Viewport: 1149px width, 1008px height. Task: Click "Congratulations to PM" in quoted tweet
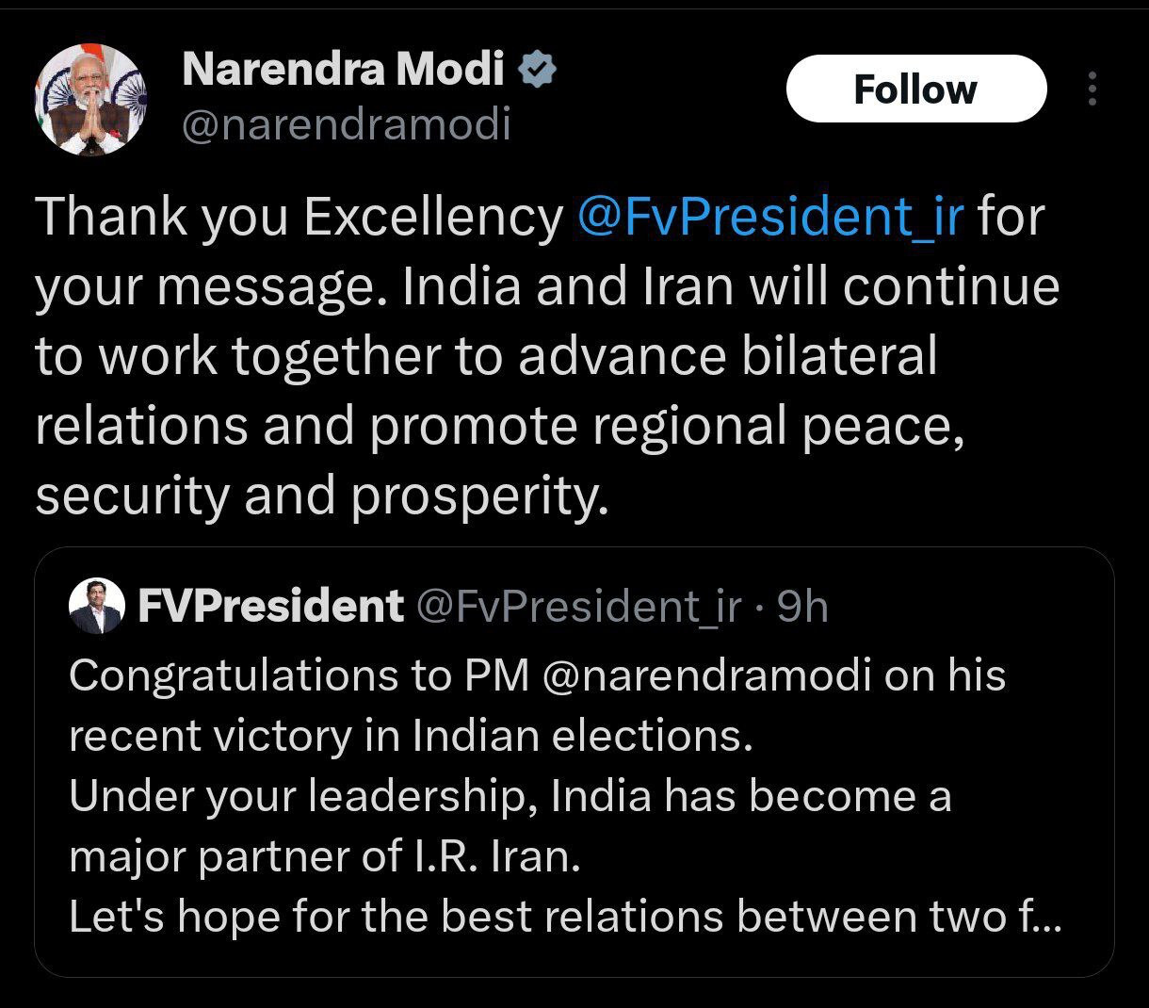[299, 675]
